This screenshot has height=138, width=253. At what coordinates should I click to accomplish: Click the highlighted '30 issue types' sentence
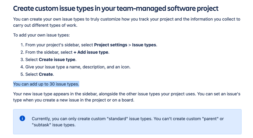[x=46, y=84]
